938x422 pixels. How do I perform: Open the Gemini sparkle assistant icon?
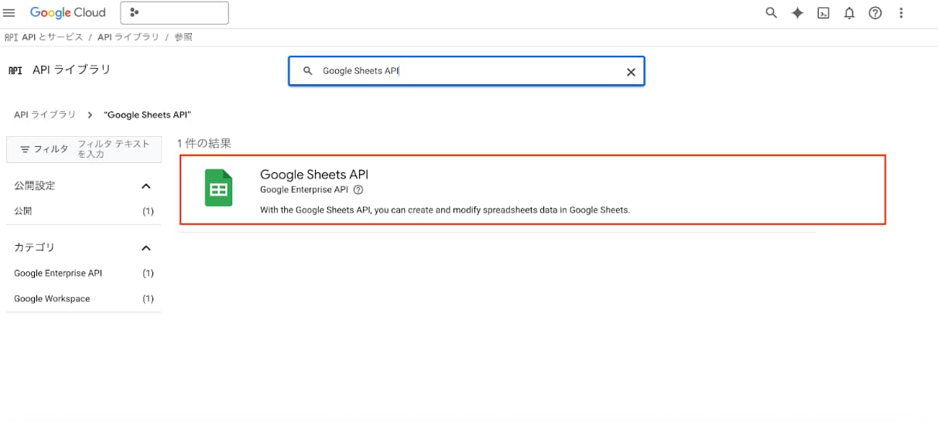797,12
